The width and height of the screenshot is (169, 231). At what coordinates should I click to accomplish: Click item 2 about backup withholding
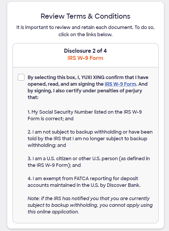pyautogui.click(x=90, y=138)
